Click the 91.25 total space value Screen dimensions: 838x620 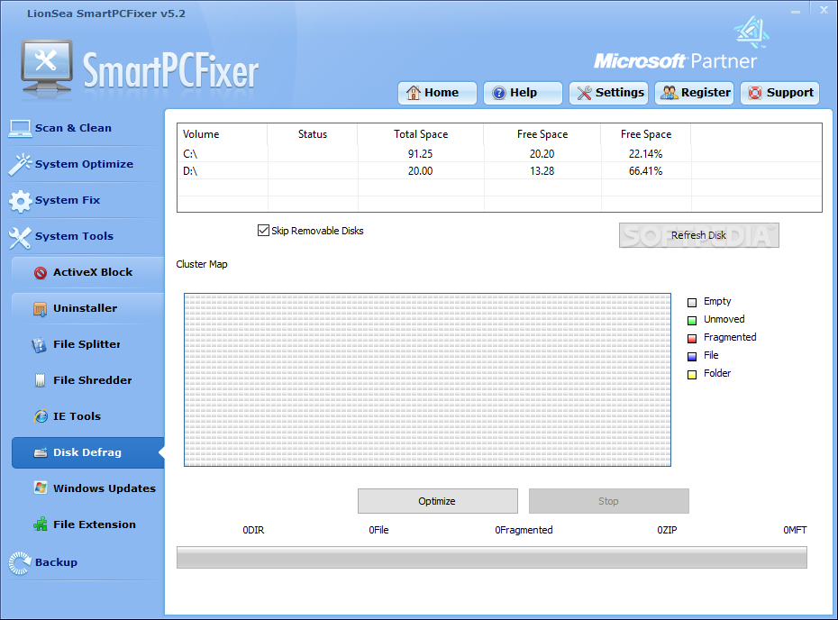click(421, 154)
